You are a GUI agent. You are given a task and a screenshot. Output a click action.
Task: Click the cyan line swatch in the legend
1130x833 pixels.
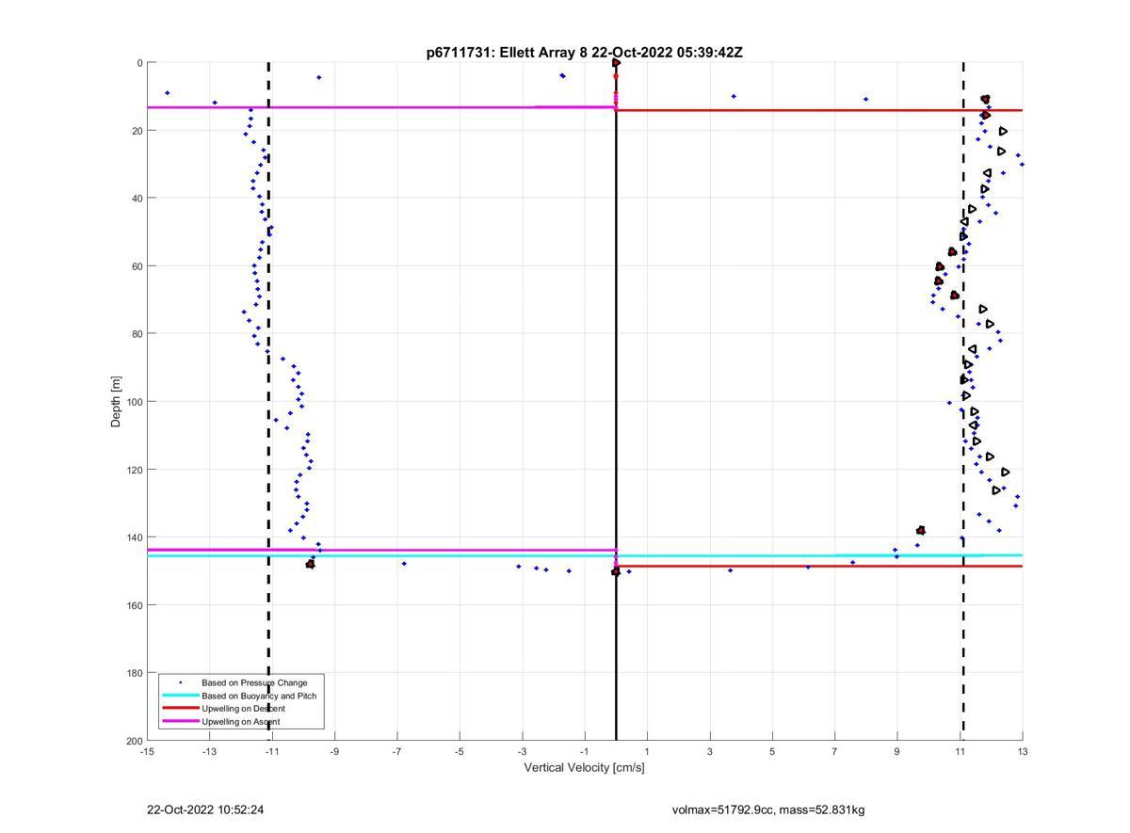click(x=180, y=696)
